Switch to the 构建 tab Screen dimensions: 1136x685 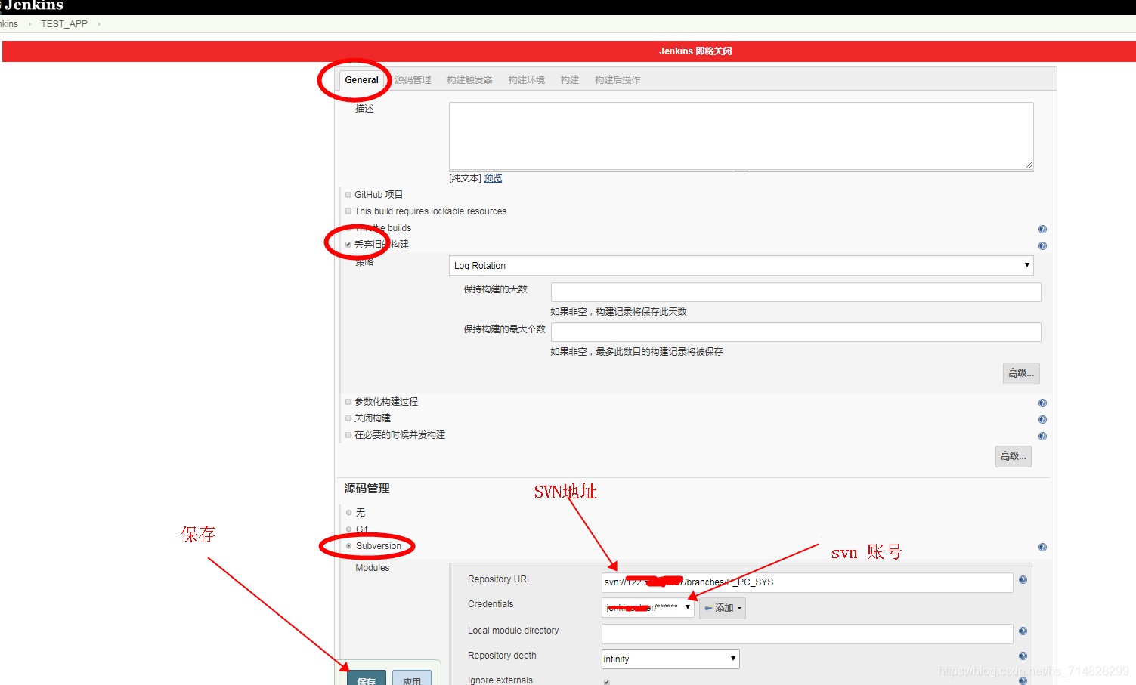pos(570,79)
